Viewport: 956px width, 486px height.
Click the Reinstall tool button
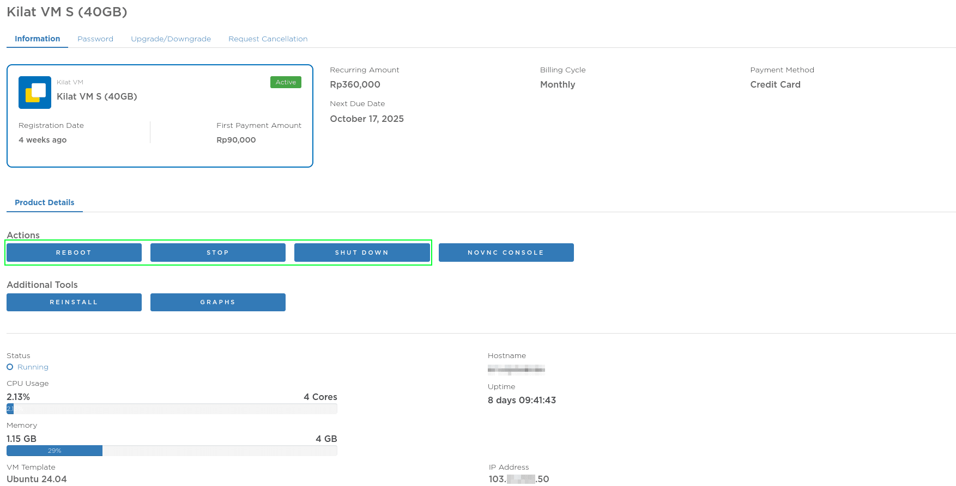pyautogui.click(x=74, y=302)
